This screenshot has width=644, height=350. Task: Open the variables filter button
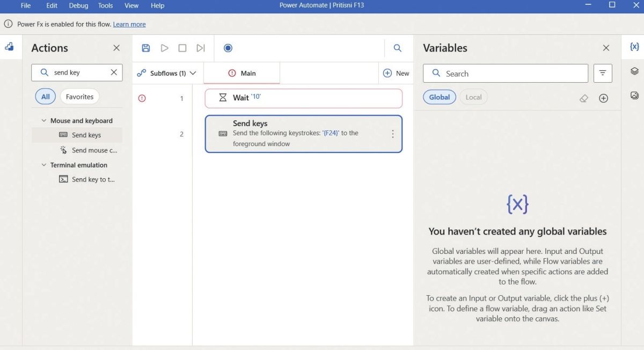tap(603, 73)
